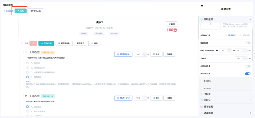Click the help icon next to 时长（按卷限时）
255x118 pixels.
(217, 51)
